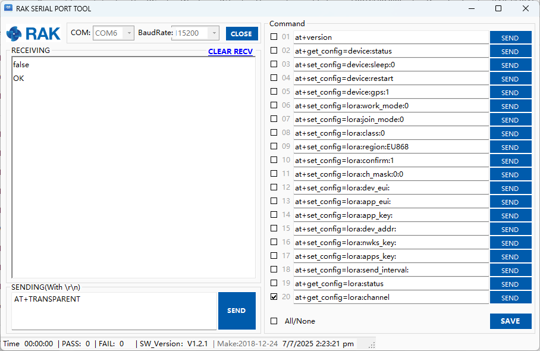Enable checkbox for command 01 at+version
The width and height of the screenshot is (540, 351).
(274, 37)
